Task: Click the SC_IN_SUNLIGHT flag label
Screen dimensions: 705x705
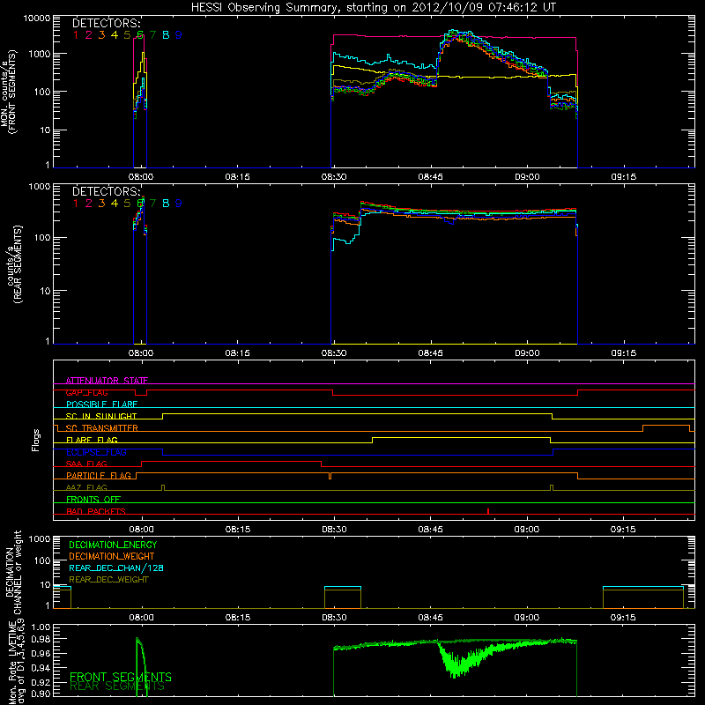Action: click(101, 416)
